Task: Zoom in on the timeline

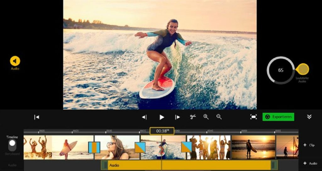Action: (x=206, y=117)
